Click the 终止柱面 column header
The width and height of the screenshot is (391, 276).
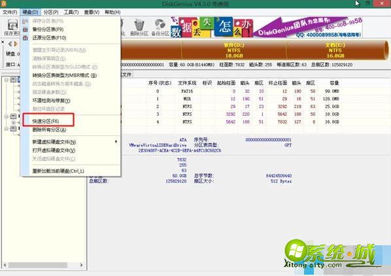click(x=278, y=83)
